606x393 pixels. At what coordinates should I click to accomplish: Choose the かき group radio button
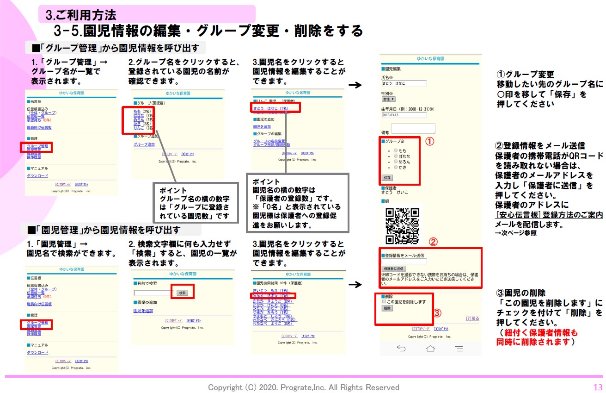tap(396, 167)
